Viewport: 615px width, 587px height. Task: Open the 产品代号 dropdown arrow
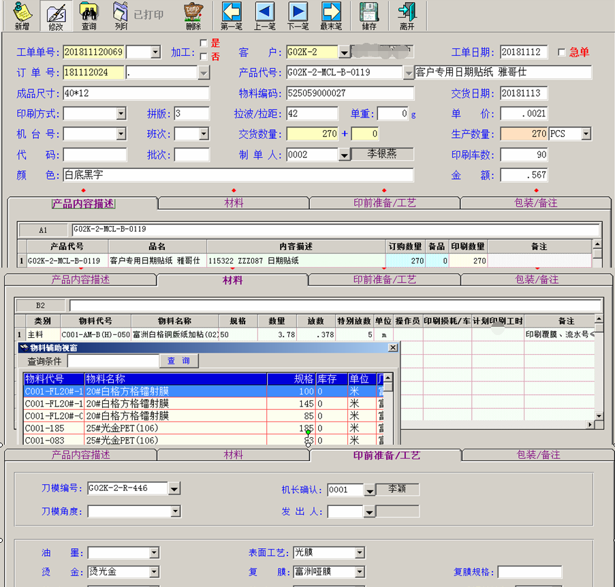409,73
